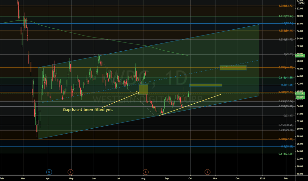Click the 0.618(23.35) Fibonacci level label

point(286,154)
